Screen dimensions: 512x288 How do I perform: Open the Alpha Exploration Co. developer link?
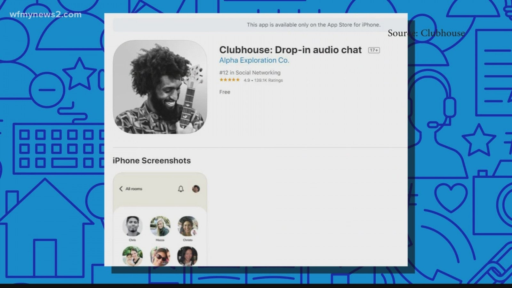coord(254,60)
